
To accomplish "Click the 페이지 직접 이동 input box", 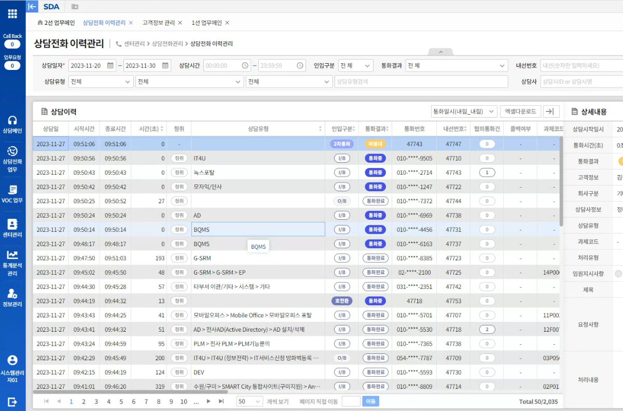I will tap(351, 401).
